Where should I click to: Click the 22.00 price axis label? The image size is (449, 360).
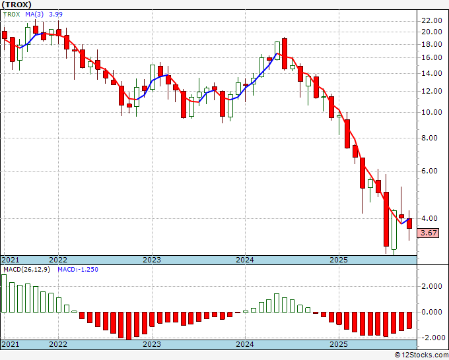[432, 20]
